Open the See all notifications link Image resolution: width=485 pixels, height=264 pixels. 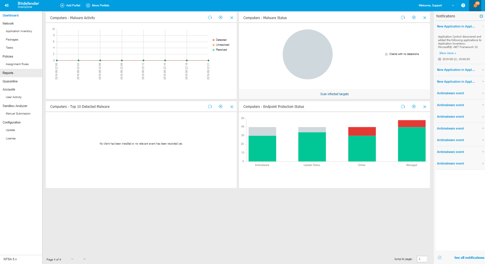[x=469, y=258]
